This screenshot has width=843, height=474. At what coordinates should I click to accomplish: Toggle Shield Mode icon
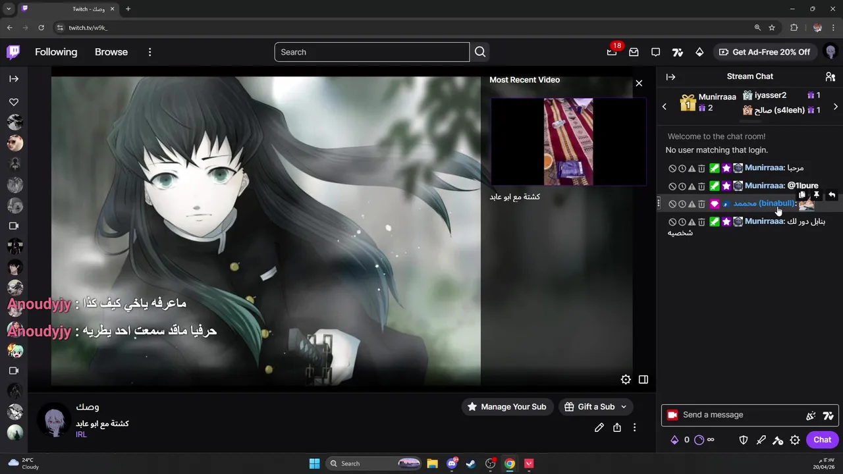[744, 440]
